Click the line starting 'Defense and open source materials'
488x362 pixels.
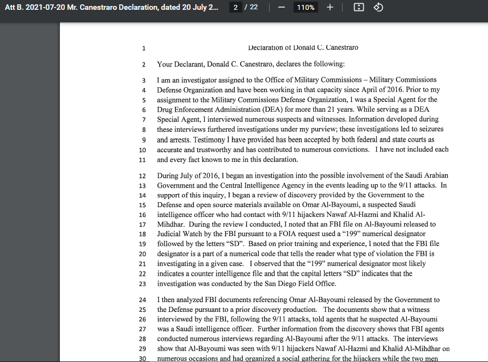coord(286,204)
